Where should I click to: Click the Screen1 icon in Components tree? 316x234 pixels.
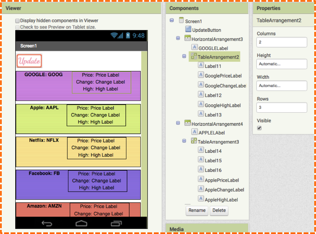(x=181, y=20)
